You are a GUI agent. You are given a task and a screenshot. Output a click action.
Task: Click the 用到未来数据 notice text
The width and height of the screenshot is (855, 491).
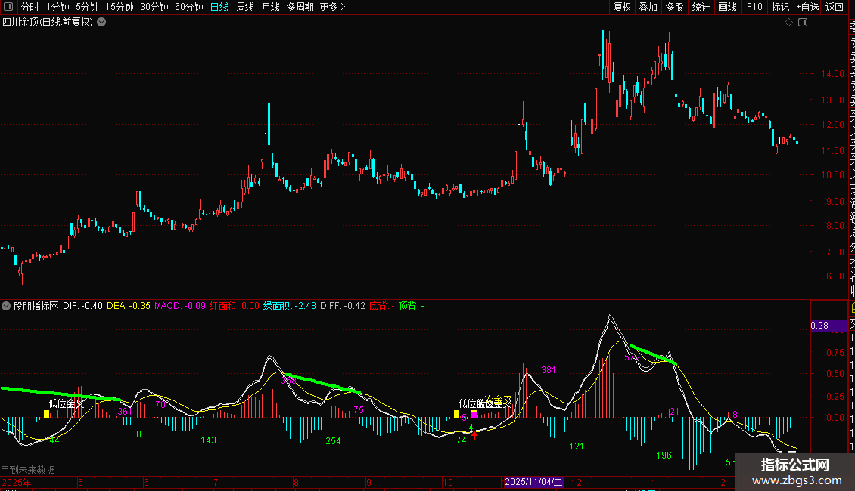pyautogui.click(x=28, y=470)
